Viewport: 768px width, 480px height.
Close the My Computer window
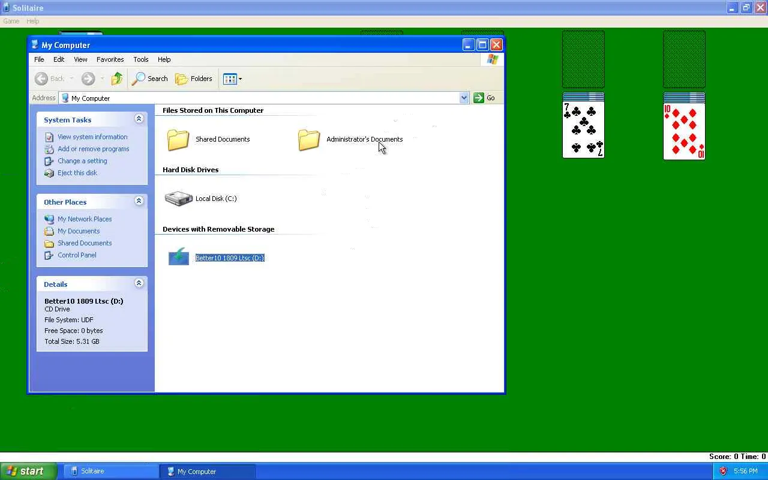496,45
